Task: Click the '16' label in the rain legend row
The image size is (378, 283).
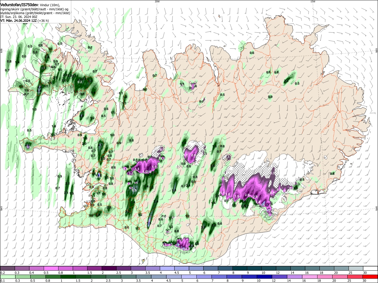Action: click(x=303, y=281)
